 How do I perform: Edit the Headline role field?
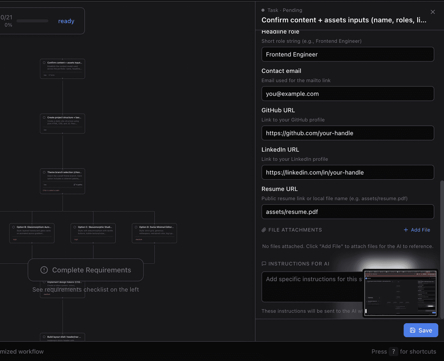click(x=347, y=54)
